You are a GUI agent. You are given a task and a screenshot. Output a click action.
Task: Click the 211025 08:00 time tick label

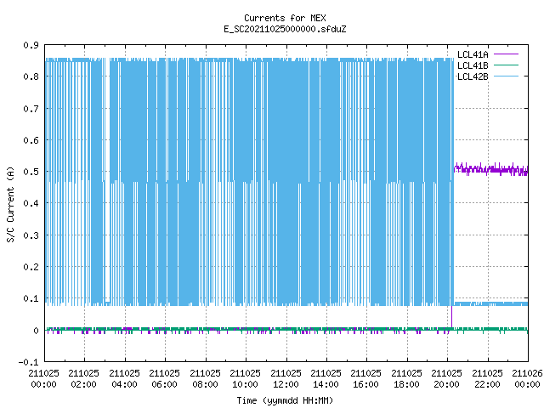(x=205, y=379)
